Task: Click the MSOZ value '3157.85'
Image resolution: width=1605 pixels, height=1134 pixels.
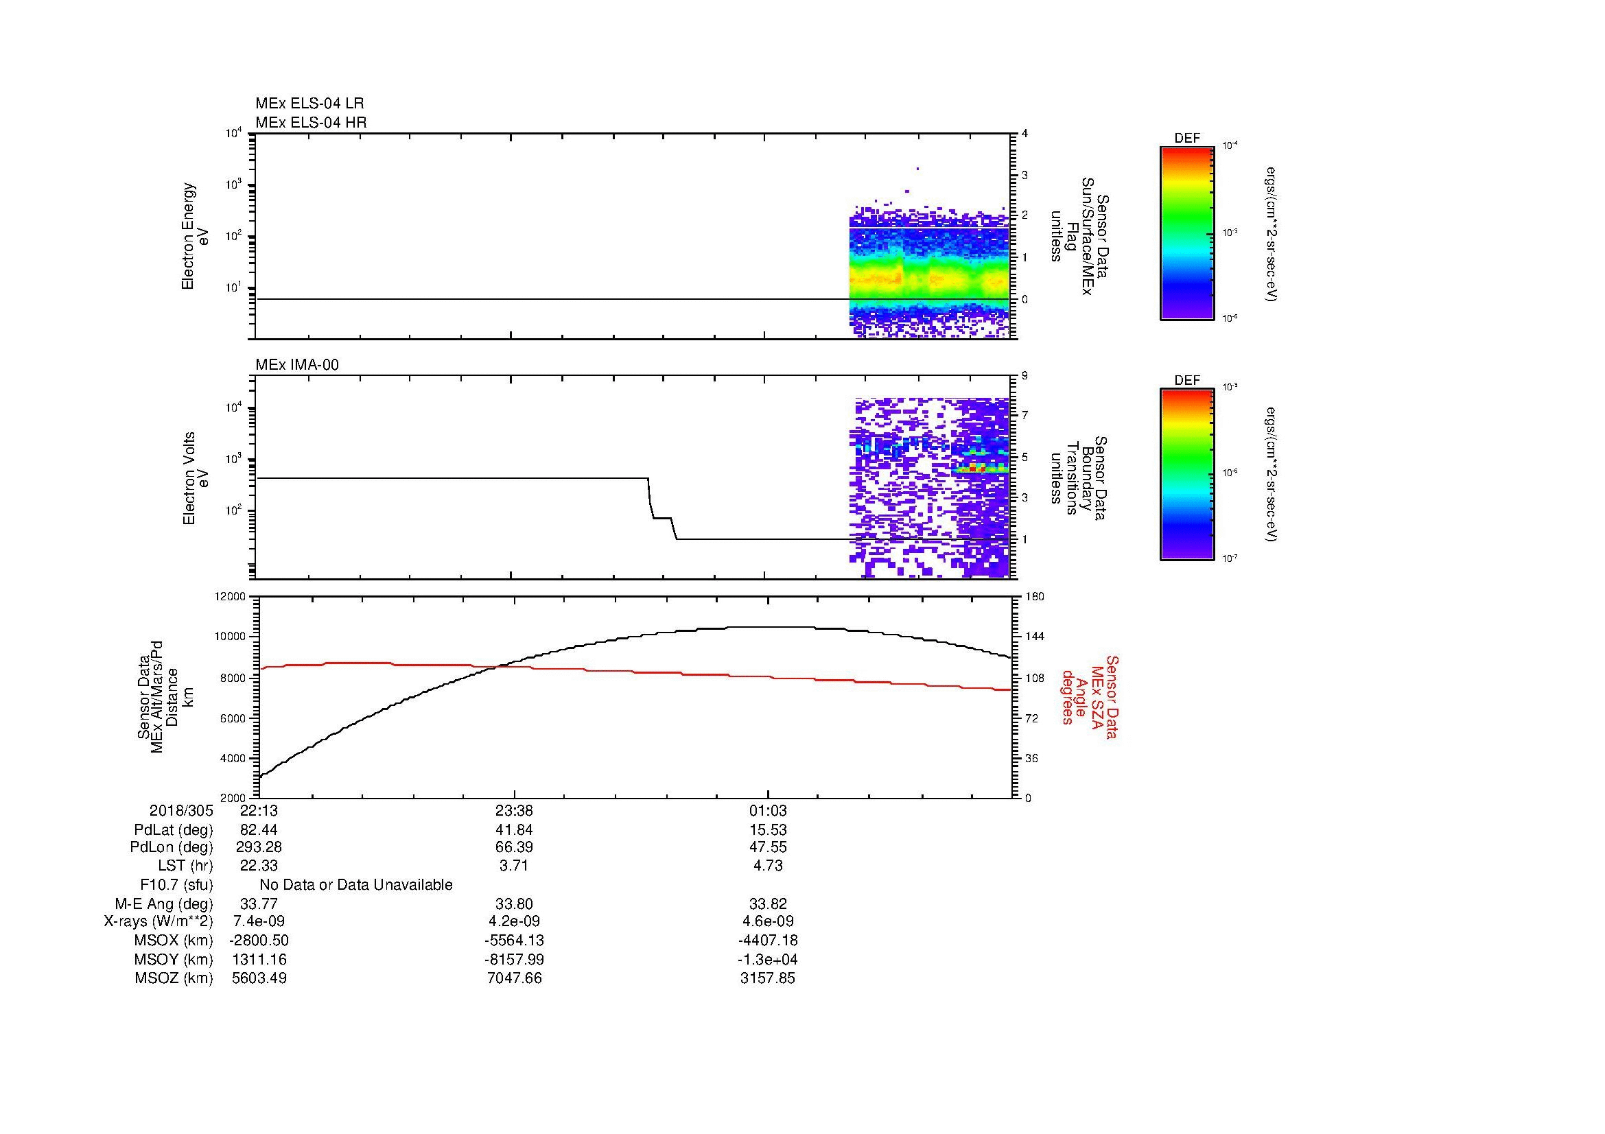Action: click(x=769, y=979)
